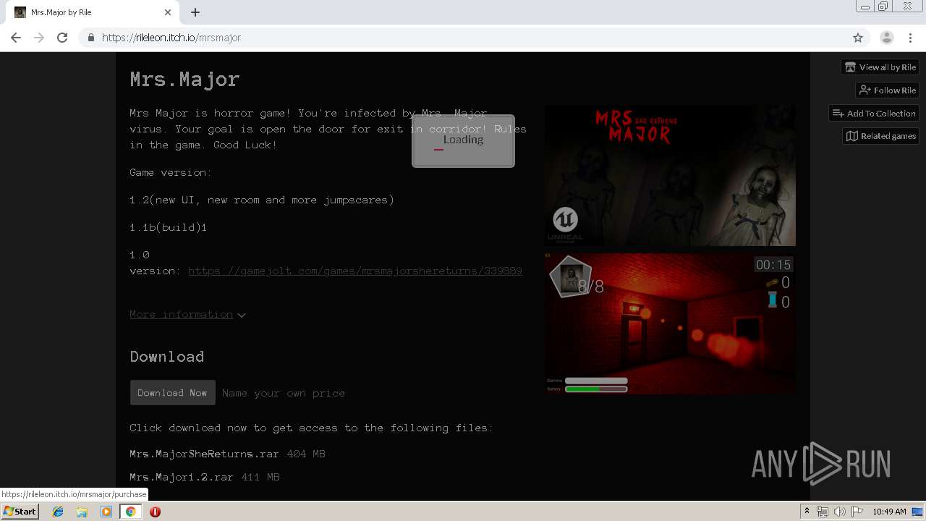Expand More information section

[187, 314]
